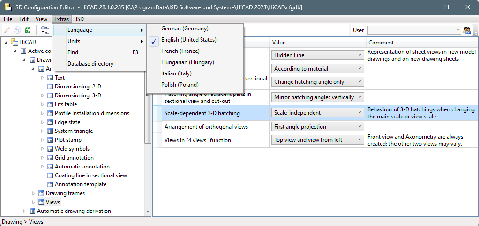Select Find in Extras menu
479x226 pixels.
(99, 52)
